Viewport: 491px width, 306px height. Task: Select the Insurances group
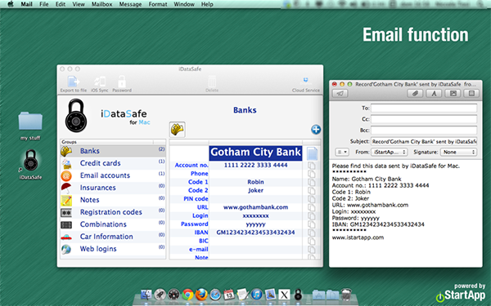point(113,188)
